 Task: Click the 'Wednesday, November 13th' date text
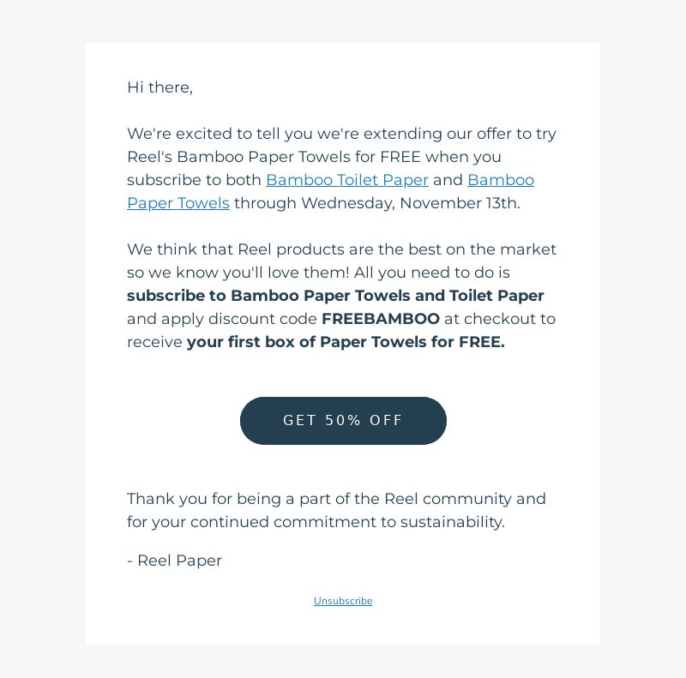pos(410,203)
